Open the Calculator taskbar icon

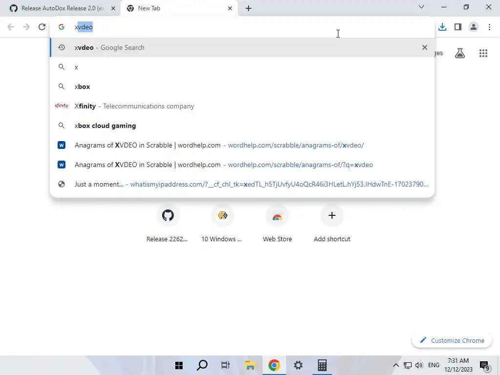point(322,365)
